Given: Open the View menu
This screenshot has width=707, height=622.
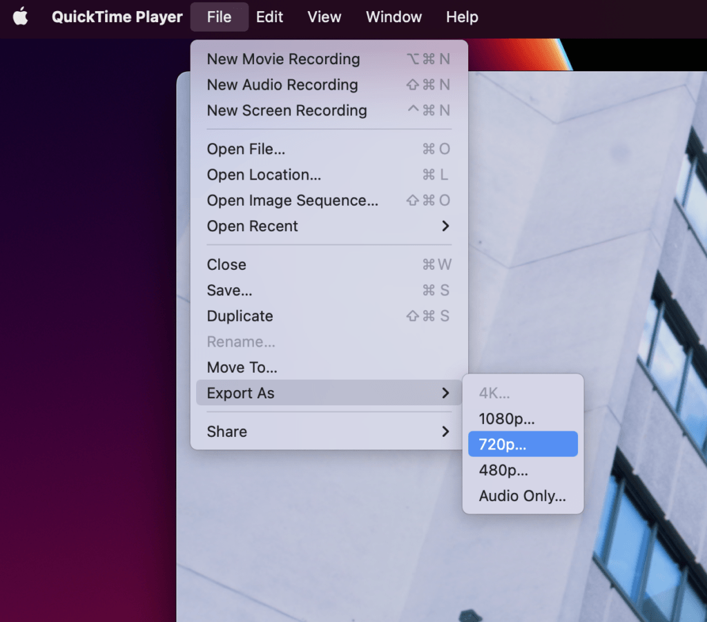Looking at the screenshot, I should [325, 17].
